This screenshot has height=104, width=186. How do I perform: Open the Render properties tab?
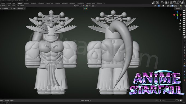coord(184,45)
